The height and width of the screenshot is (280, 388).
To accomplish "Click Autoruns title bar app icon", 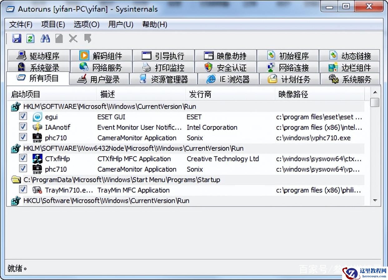I will (11, 9).
